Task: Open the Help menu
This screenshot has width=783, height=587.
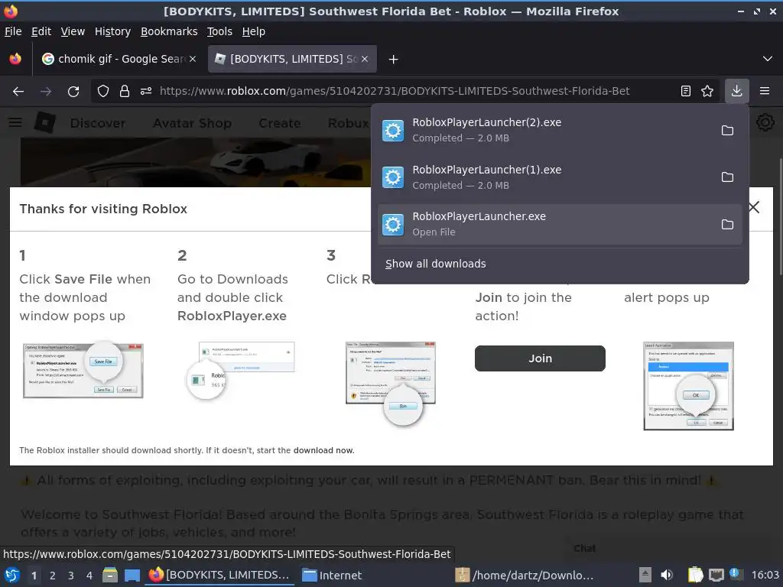Action: 254,31
